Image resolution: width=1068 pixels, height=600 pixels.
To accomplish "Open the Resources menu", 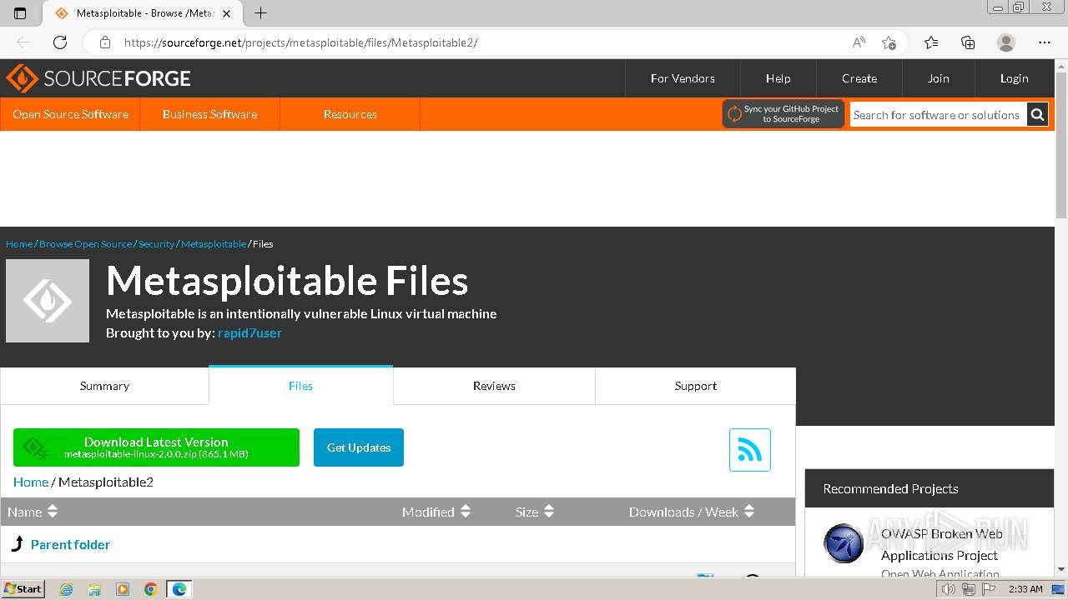I will pyautogui.click(x=350, y=114).
